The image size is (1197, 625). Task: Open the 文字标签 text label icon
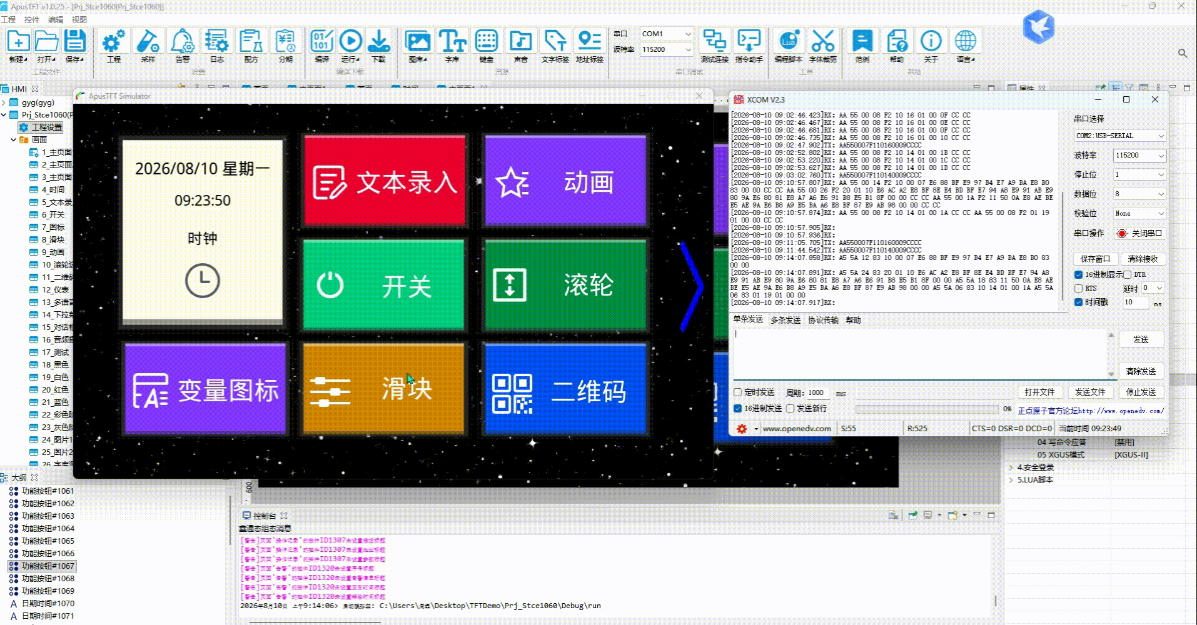coord(555,41)
